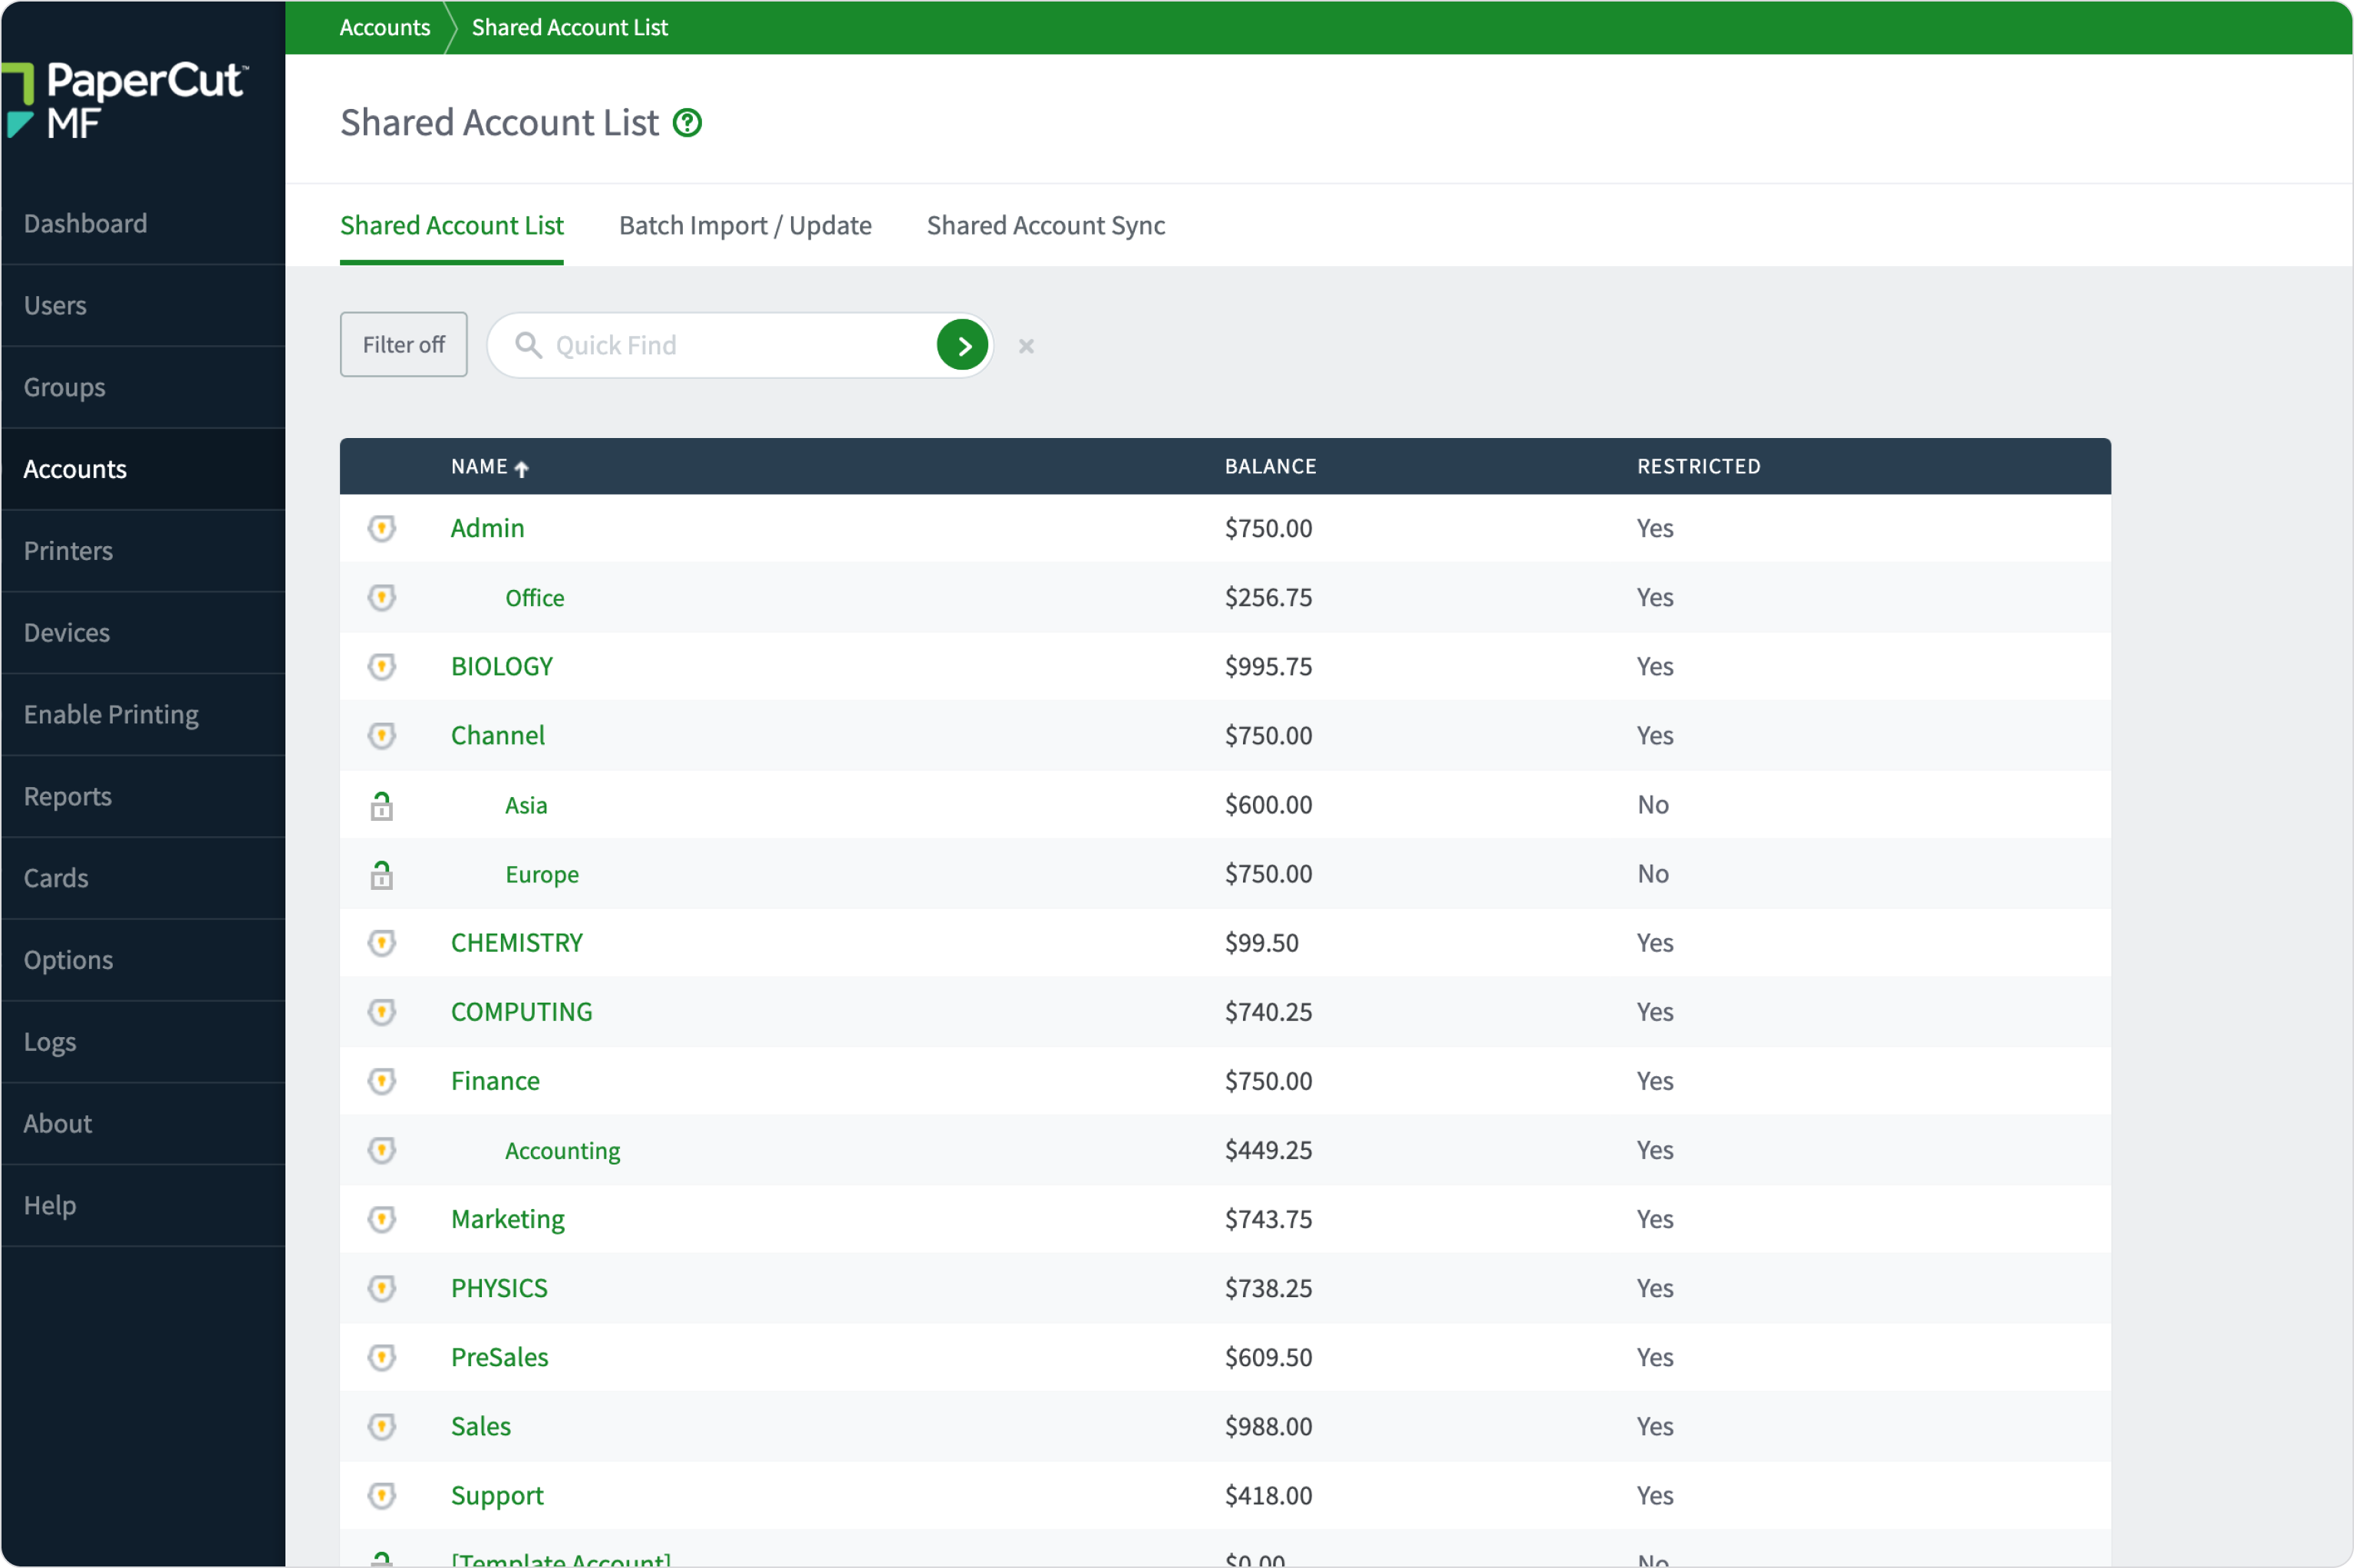Click the shield icon next to Admin
2354x1568 pixels.
click(x=383, y=528)
